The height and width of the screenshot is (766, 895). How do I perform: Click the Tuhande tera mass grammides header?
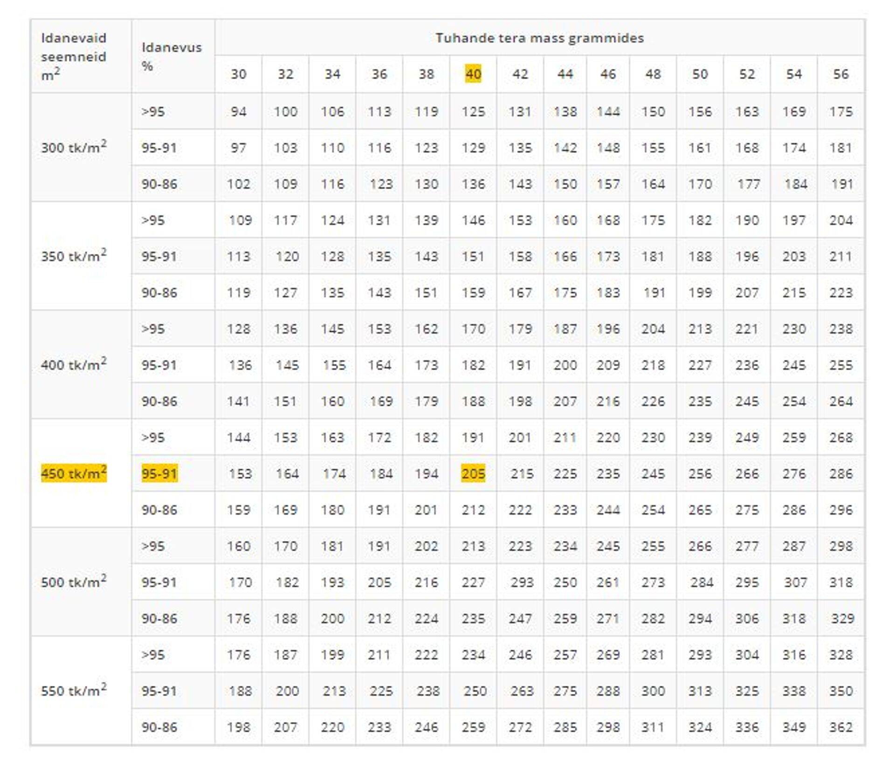point(539,38)
